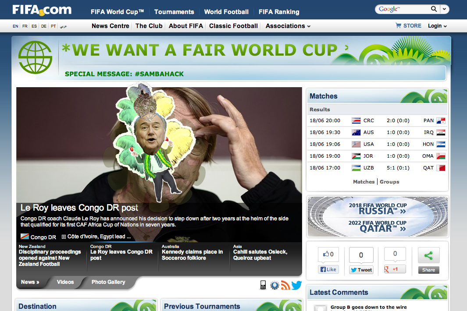Click the Tweet button
The height and width of the screenshot is (311, 467).
(361, 270)
